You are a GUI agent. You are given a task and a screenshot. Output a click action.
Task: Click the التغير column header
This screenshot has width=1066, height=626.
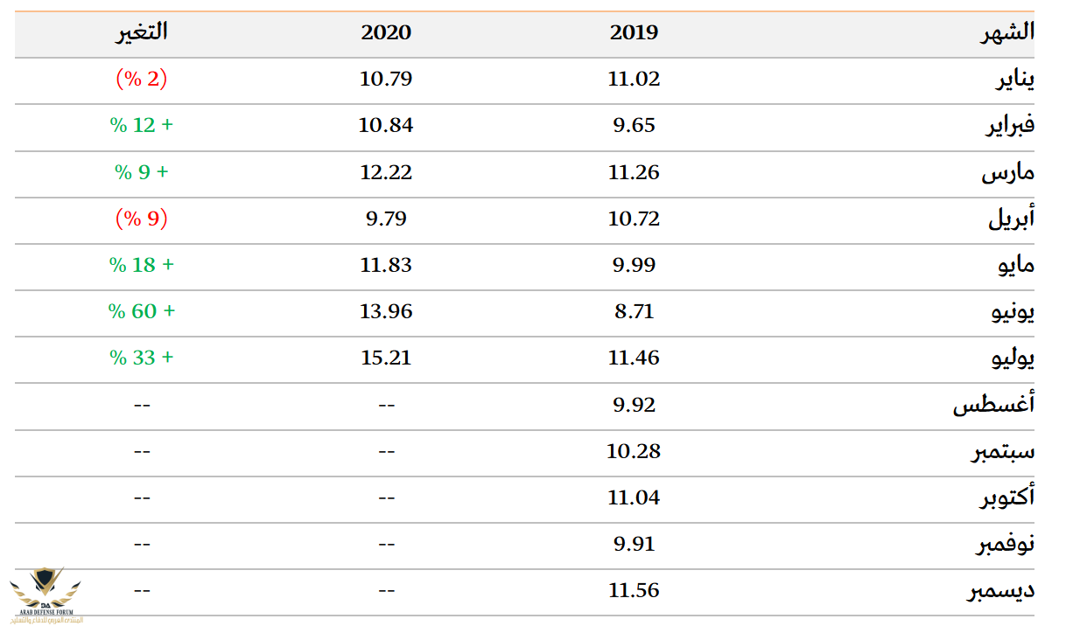[x=141, y=33]
